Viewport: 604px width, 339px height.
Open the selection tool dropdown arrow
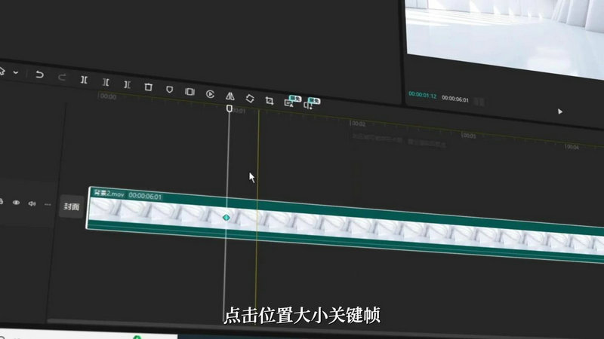coord(16,72)
